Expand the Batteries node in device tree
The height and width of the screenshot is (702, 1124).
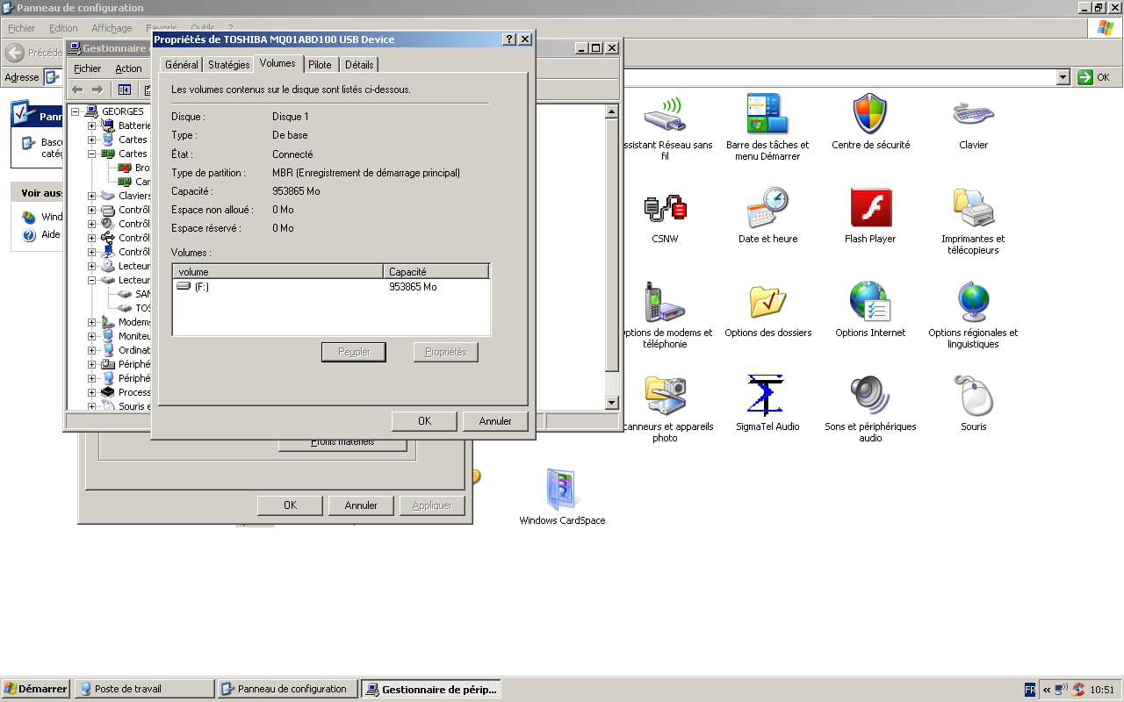91,125
